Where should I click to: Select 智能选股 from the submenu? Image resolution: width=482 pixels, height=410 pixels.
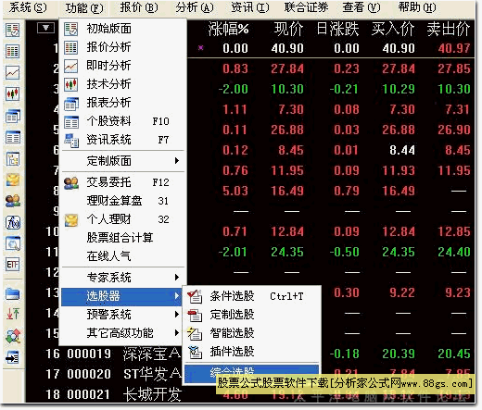252,333
